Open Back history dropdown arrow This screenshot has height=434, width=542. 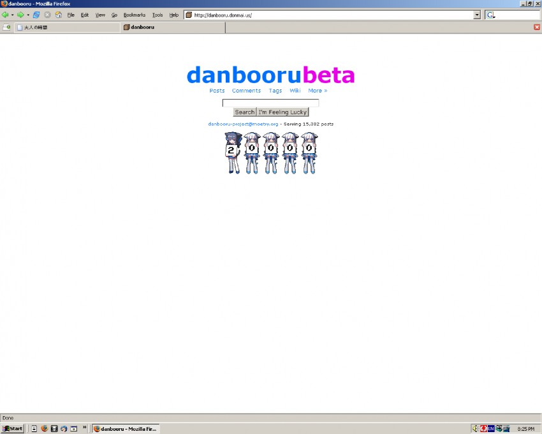coord(13,15)
